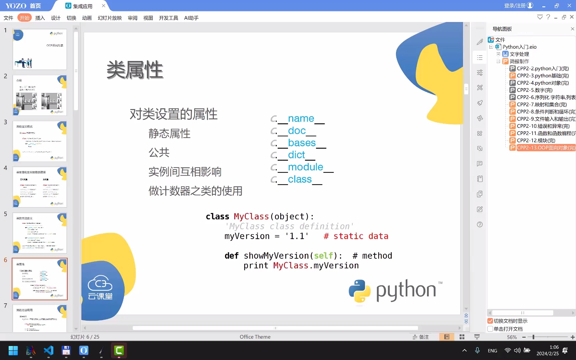576x360 pixels.
Task: Open the 插入 menu tab
Action: (x=40, y=18)
